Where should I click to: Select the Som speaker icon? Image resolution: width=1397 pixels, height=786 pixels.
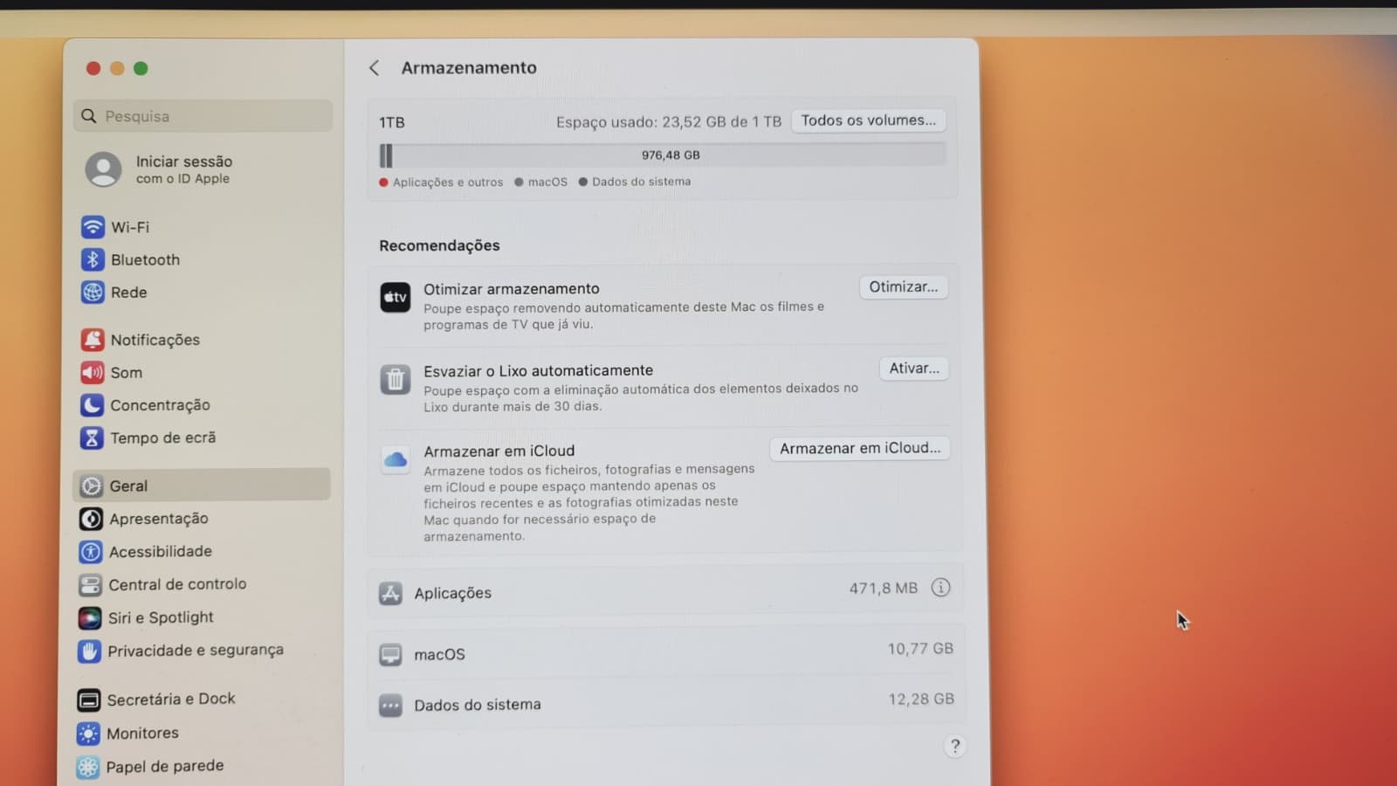pyautogui.click(x=92, y=372)
